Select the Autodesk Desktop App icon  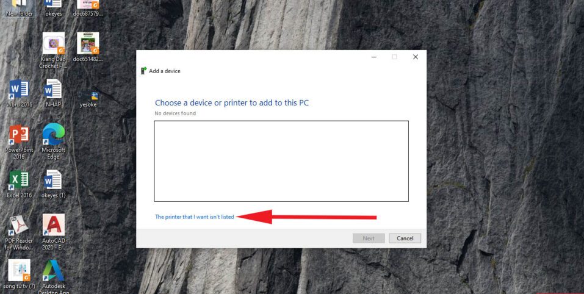[53, 276]
